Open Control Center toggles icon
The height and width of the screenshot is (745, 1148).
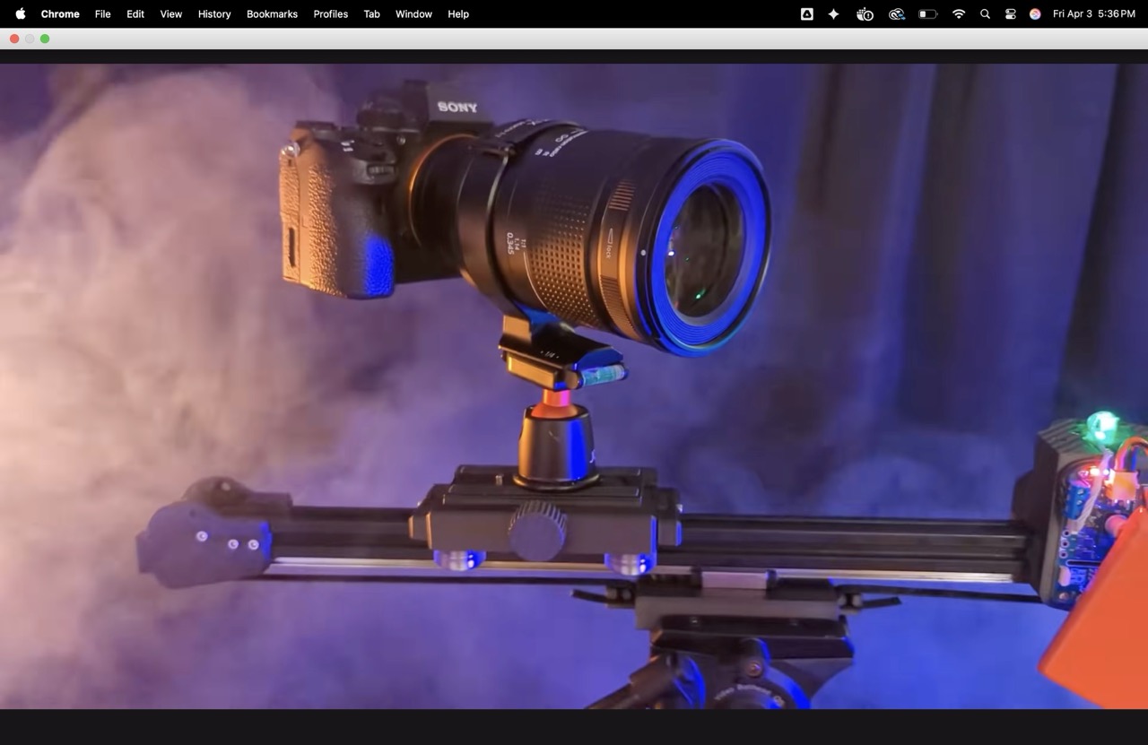click(x=1010, y=13)
